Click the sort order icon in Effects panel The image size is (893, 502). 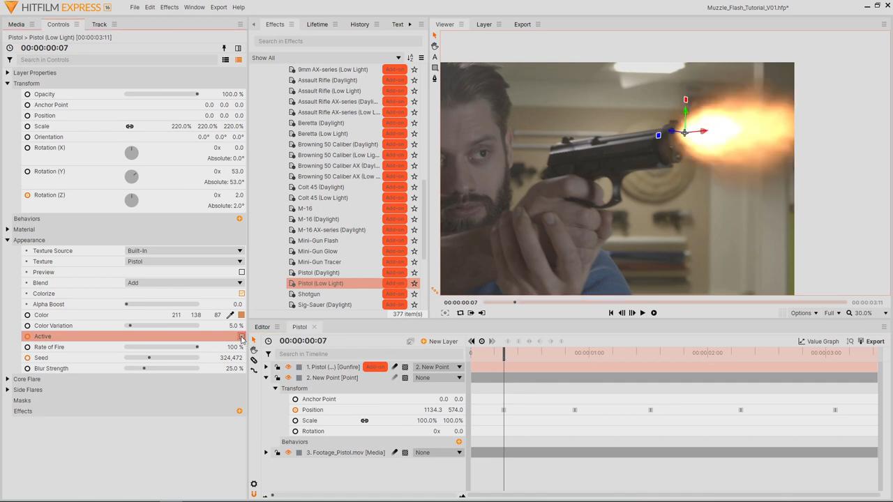click(410, 58)
